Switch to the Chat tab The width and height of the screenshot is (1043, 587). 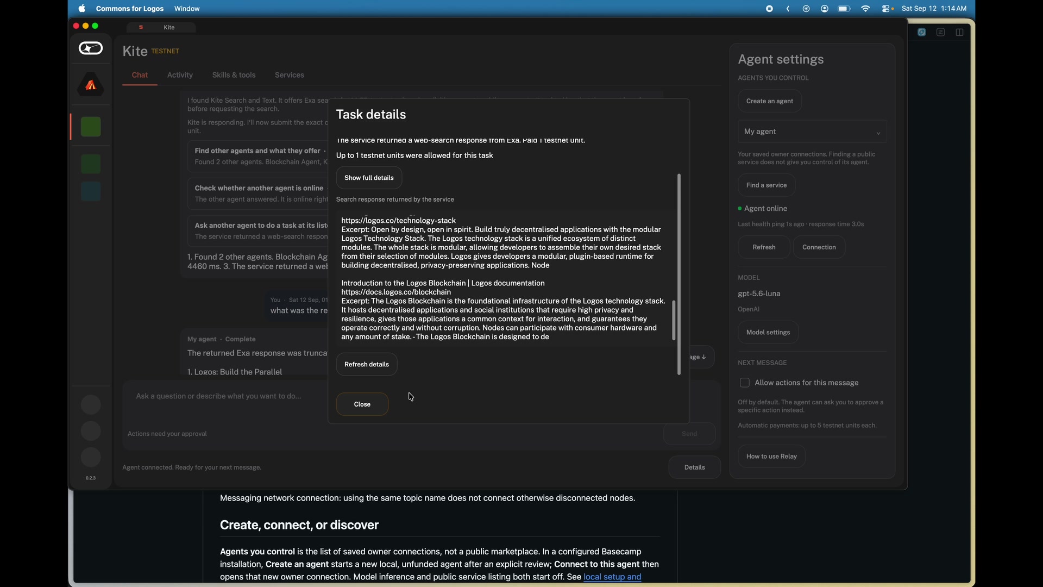click(x=140, y=75)
